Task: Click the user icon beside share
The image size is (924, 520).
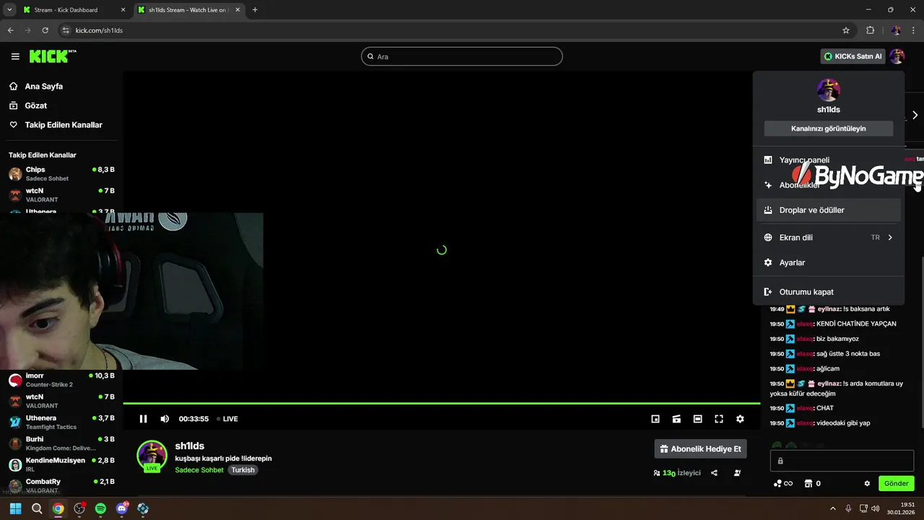Action: pos(737,473)
